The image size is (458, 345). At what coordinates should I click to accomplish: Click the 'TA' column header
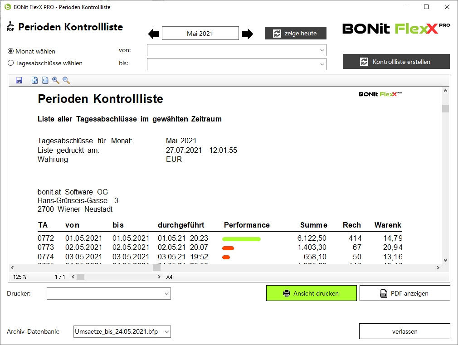(x=43, y=225)
